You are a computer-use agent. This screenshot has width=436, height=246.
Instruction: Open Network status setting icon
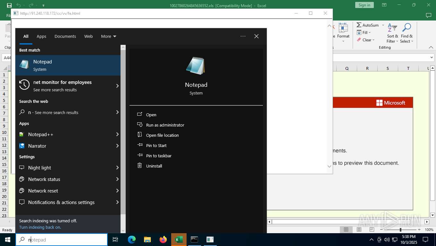tap(22, 179)
